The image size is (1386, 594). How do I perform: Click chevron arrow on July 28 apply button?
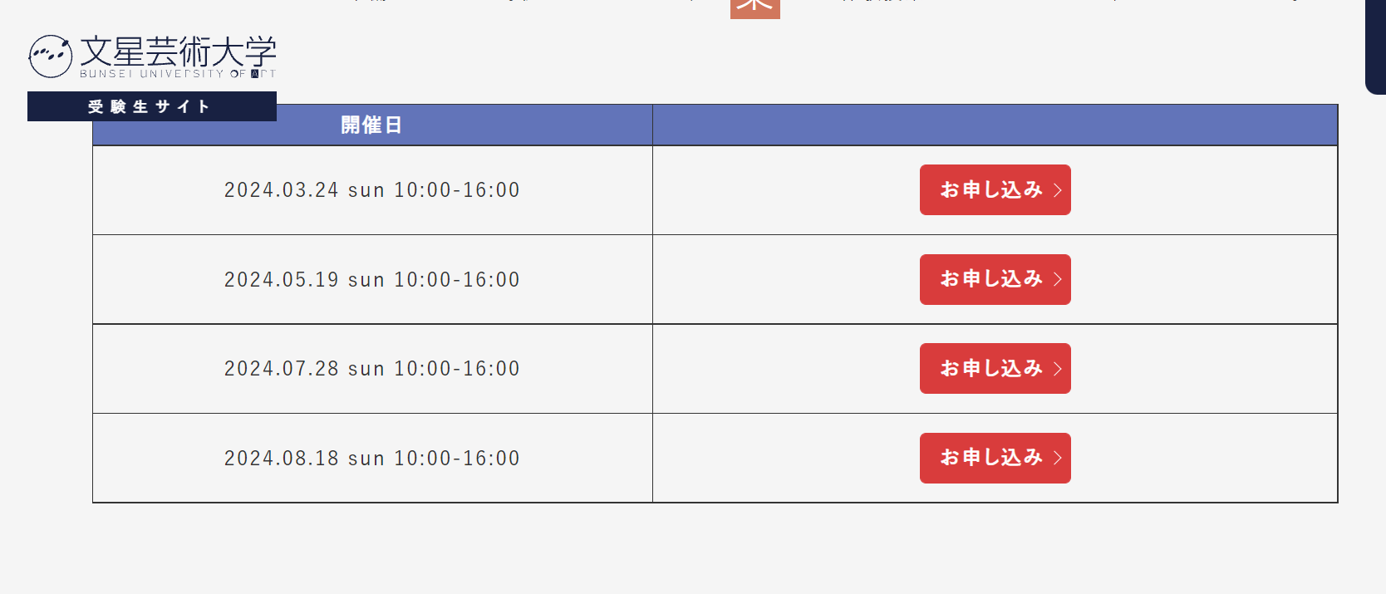1058,369
